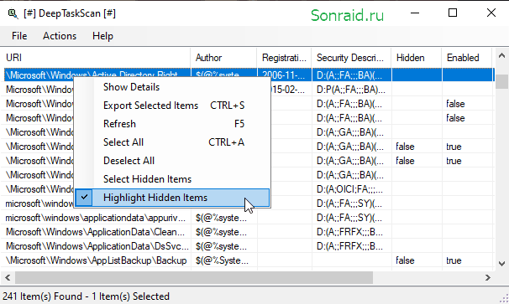
Task: Click the horizontal scrollbar left arrow
Action: coord(8,278)
